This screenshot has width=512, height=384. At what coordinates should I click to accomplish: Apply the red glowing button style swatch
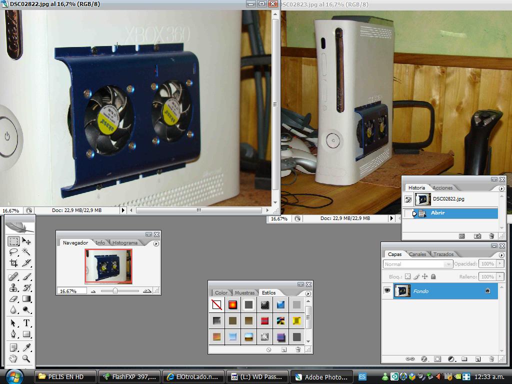coord(232,304)
